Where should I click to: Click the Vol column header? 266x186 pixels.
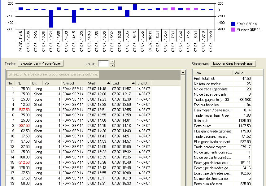tap(51, 83)
